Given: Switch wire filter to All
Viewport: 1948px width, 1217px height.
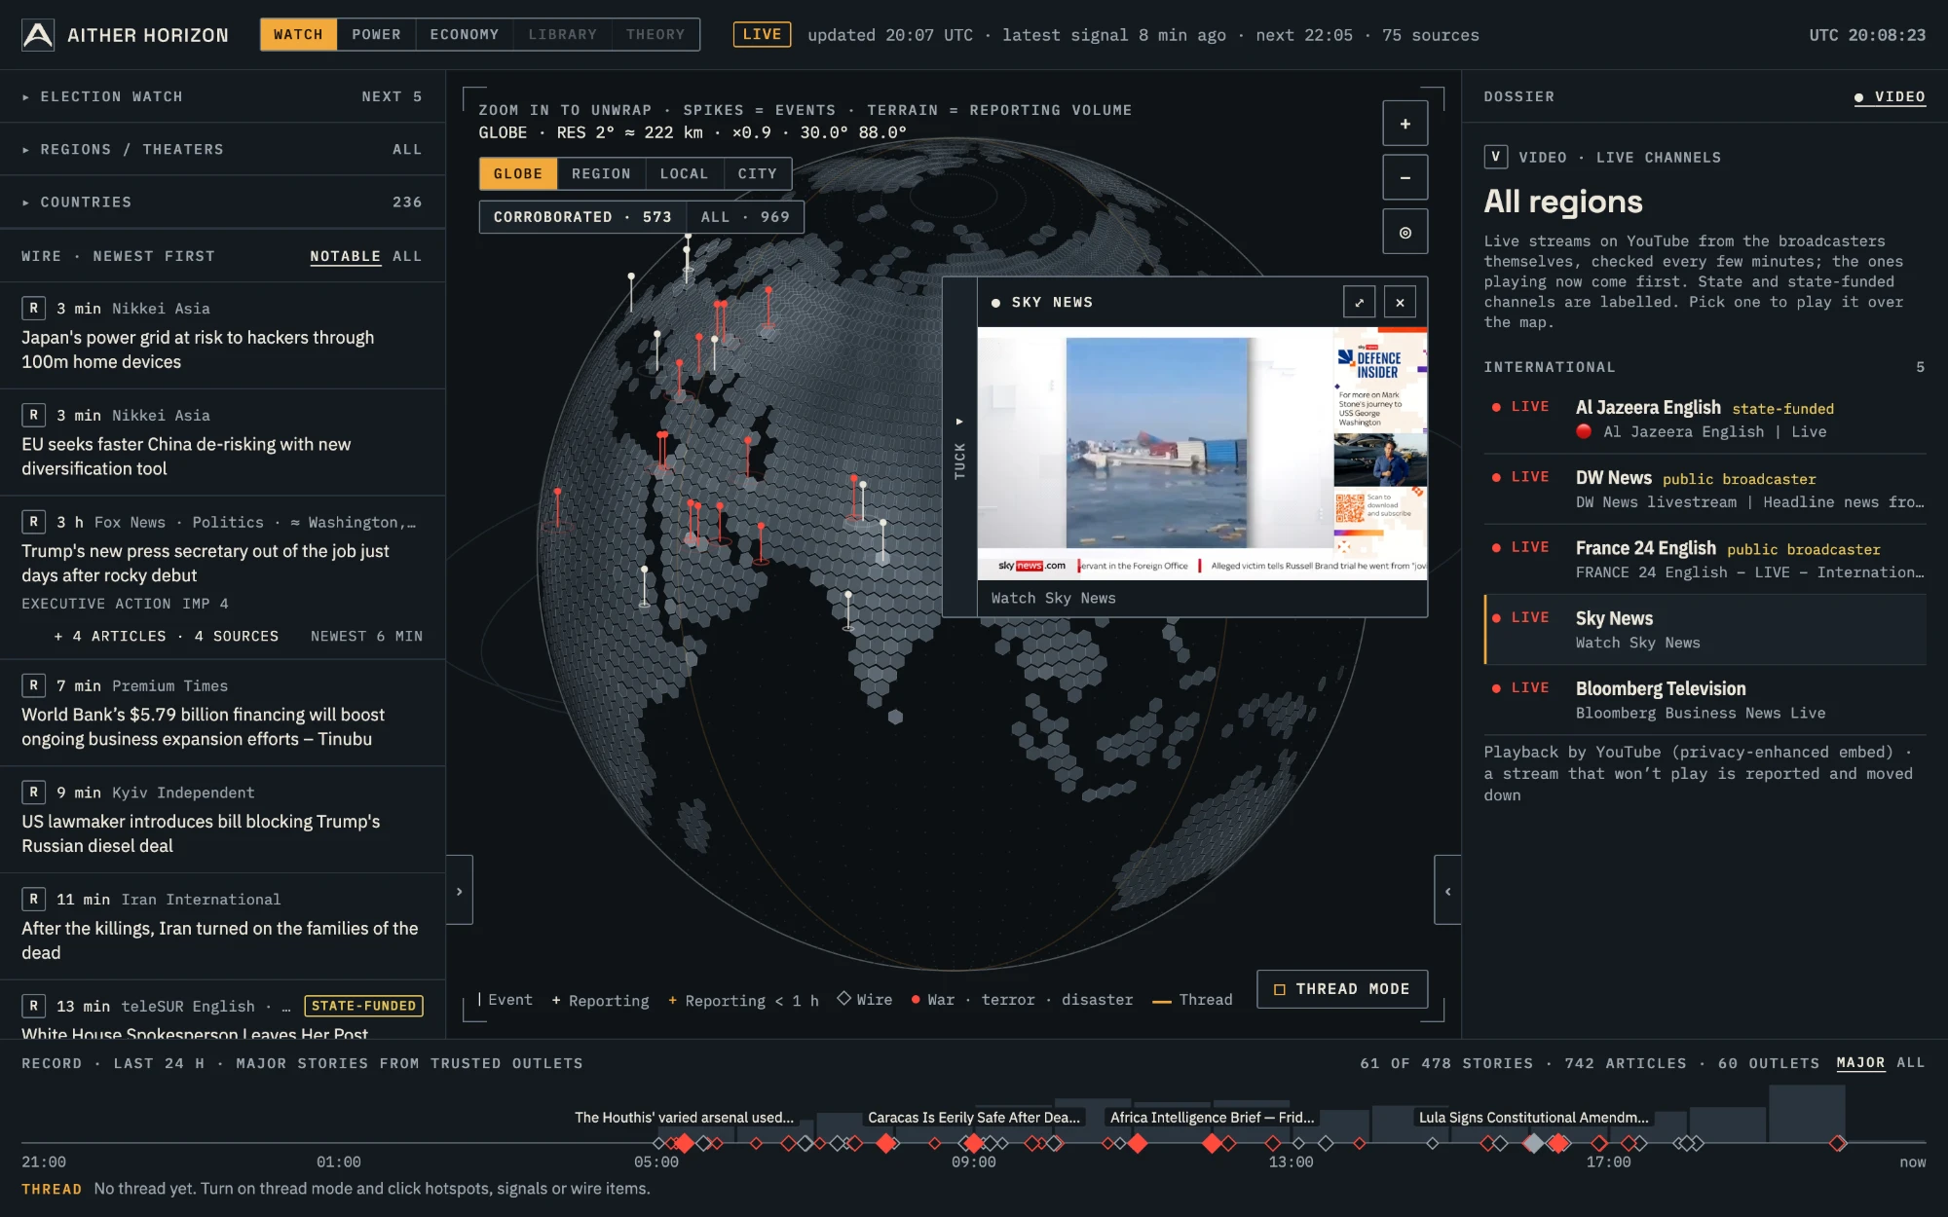Looking at the screenshot, I should [x=407, y=257].
